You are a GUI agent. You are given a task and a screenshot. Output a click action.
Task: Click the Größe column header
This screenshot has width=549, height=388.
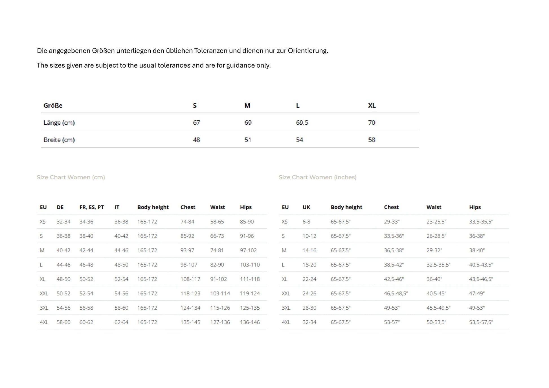coord(53,105)
